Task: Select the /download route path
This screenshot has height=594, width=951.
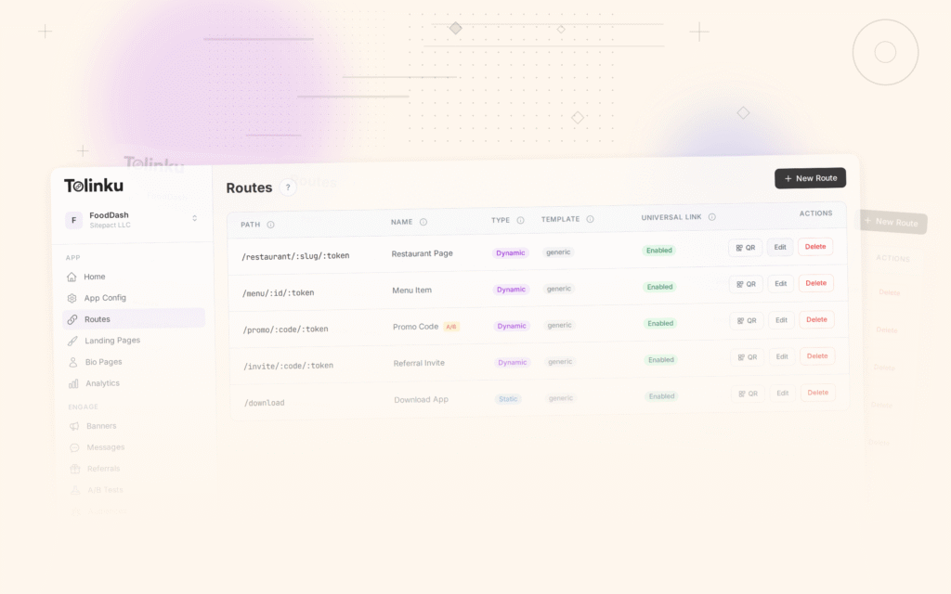Action: [264, 403]
